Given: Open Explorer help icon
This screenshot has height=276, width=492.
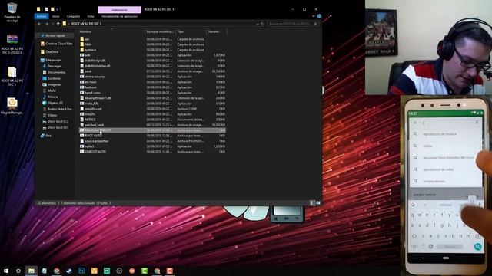Looking at the screenshot, I should tap(319, 16).
